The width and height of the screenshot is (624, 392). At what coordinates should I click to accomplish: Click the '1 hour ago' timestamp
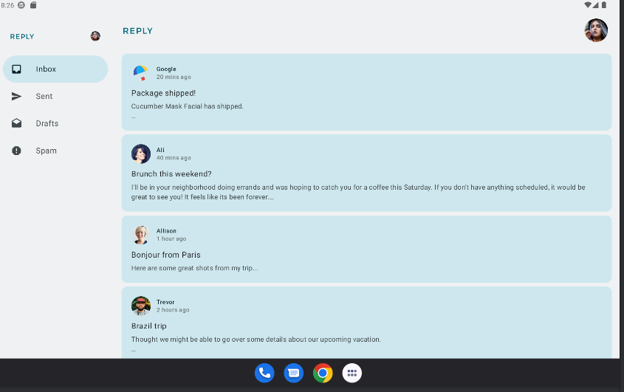pos(171,238)
